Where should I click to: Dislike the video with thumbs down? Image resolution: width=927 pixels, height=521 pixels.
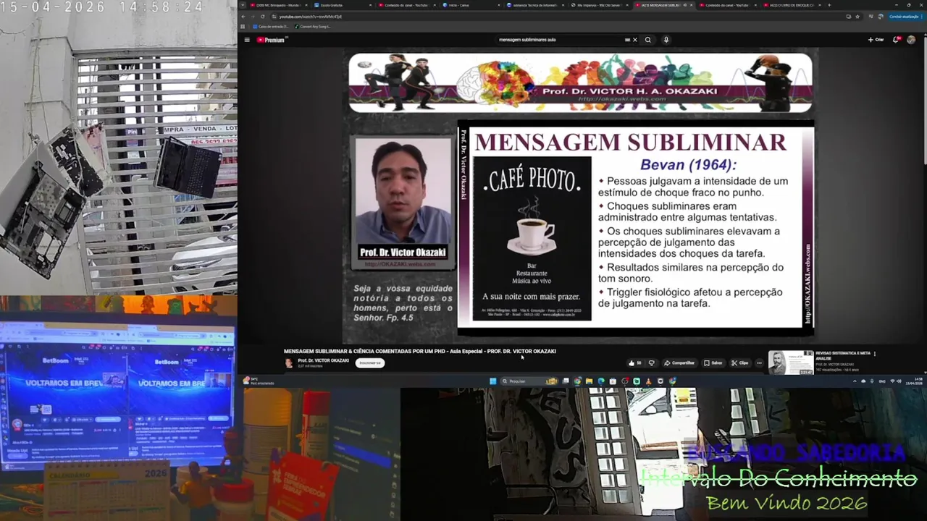pos(651,363)
